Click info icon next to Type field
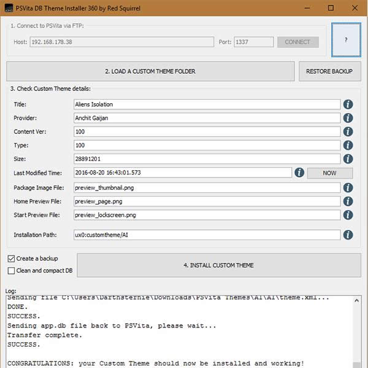This screenshot has width=368, height=368. click(348, 146)
